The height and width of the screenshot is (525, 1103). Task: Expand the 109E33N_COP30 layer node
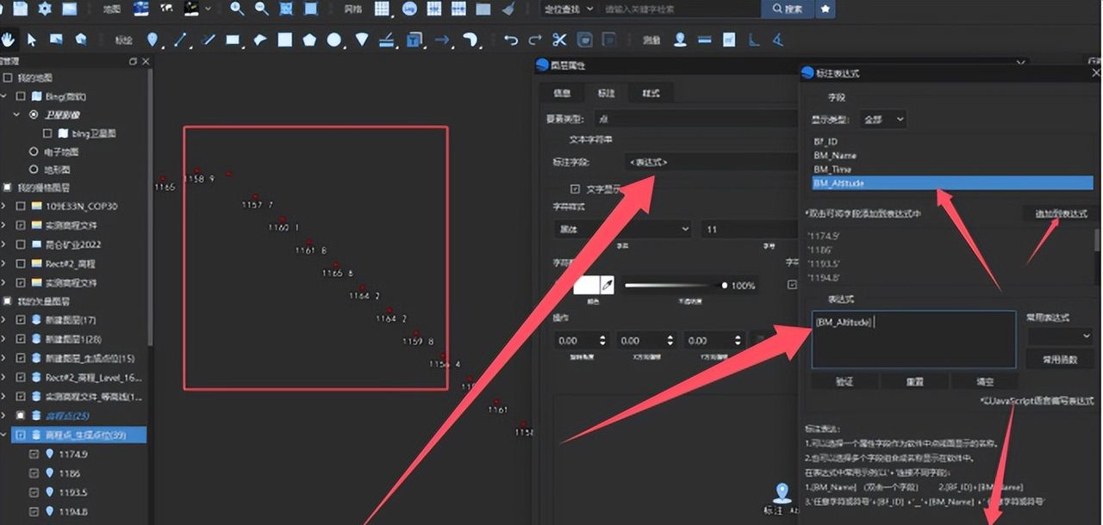click(5, 207)
